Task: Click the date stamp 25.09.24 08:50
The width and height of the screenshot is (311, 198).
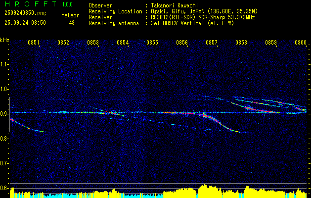Action: click(25, 23)
